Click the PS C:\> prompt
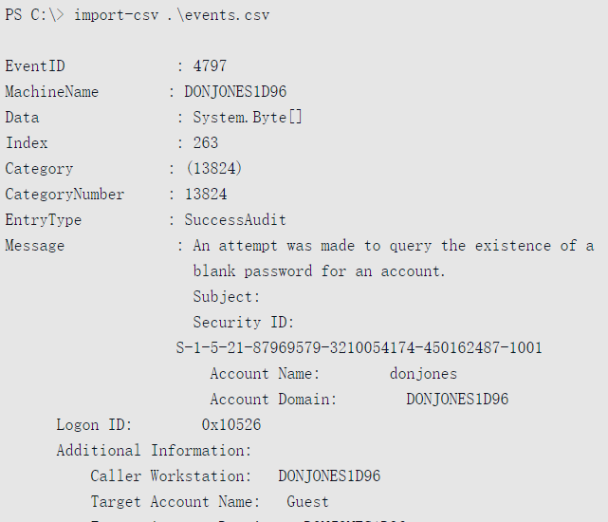The width and height of the screenshot is (608, 522). [32, 16]
